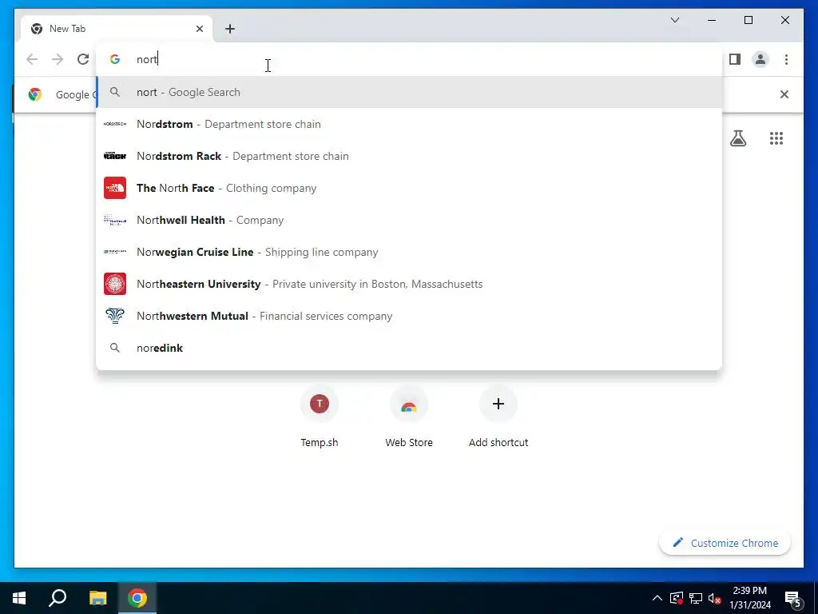Open File Explorer from the taskbar

pyautogui.click(x=97, y=598)
